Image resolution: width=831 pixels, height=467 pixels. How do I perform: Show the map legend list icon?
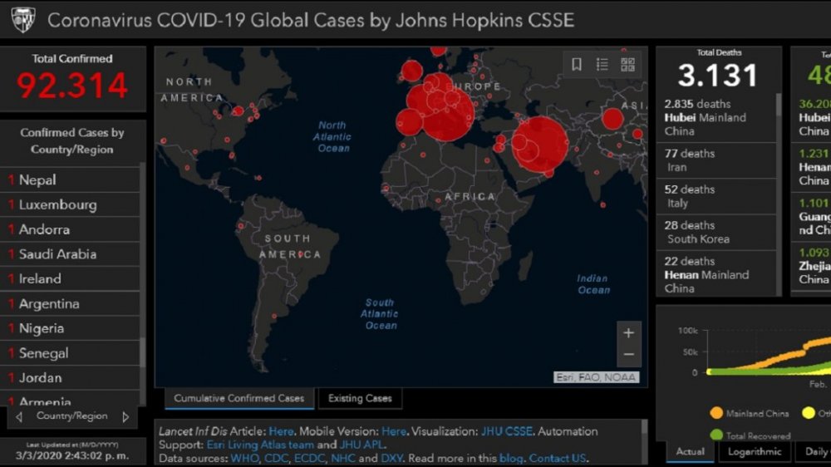602,64
